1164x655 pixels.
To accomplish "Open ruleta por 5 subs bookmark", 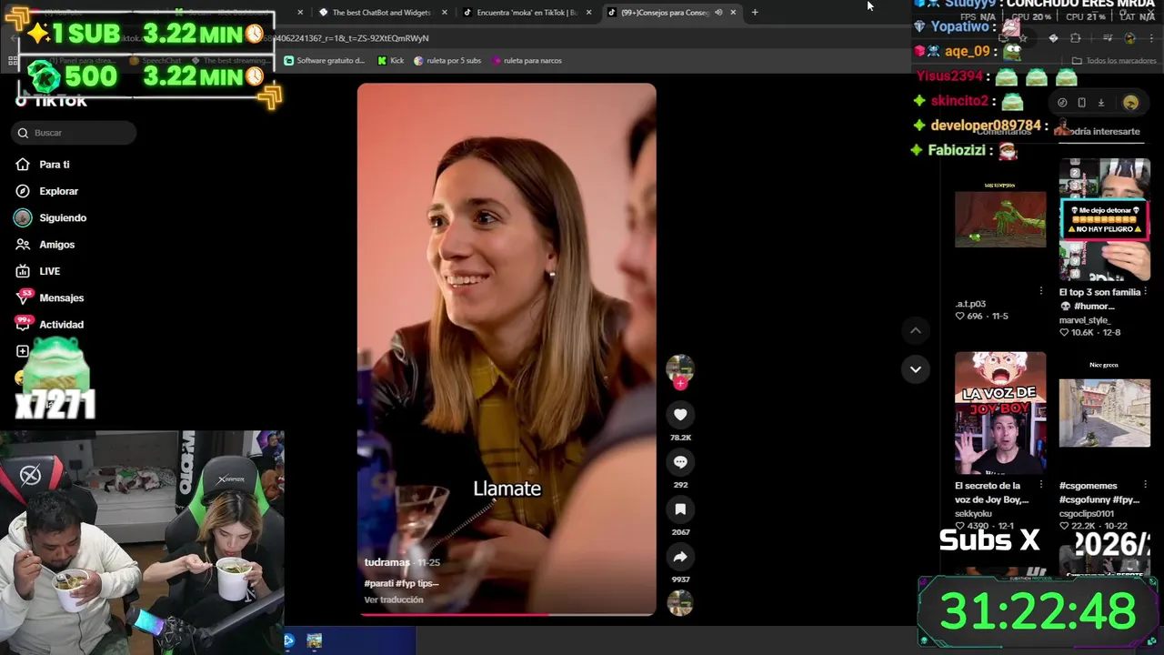I will (447, 61).
